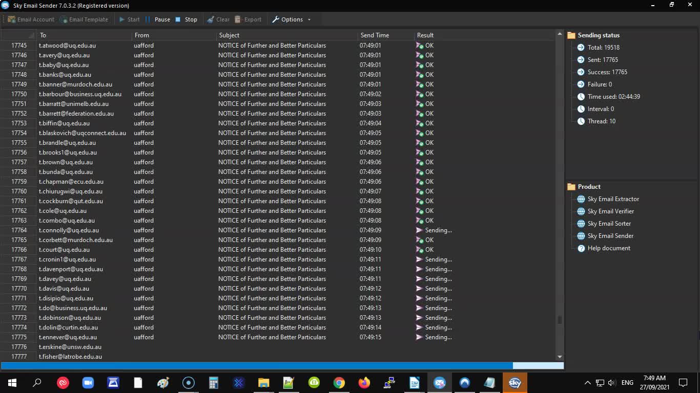The width and height of the screenshot is (700, 393).
Task: Open Windows taskbar search
Action: pyautogui.click(x=37, y=382)
